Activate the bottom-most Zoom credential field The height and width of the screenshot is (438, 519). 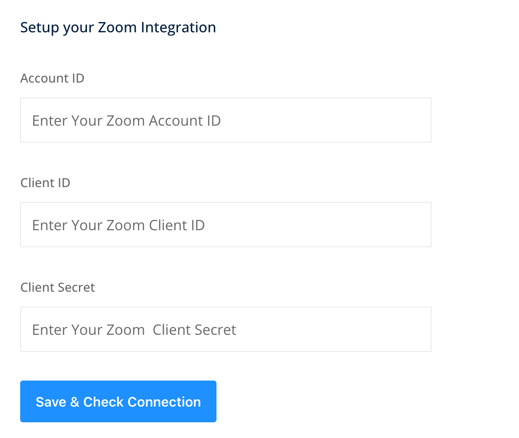click(x=225, y=329)
